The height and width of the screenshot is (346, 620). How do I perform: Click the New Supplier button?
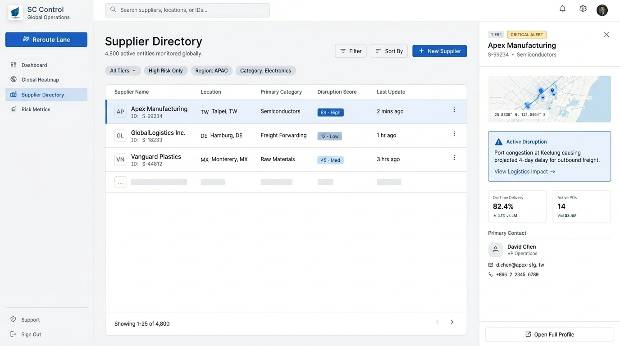click(440, 51)
